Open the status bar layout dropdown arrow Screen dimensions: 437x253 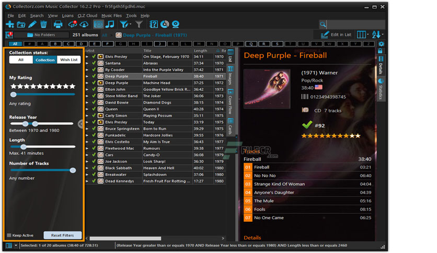16,246
